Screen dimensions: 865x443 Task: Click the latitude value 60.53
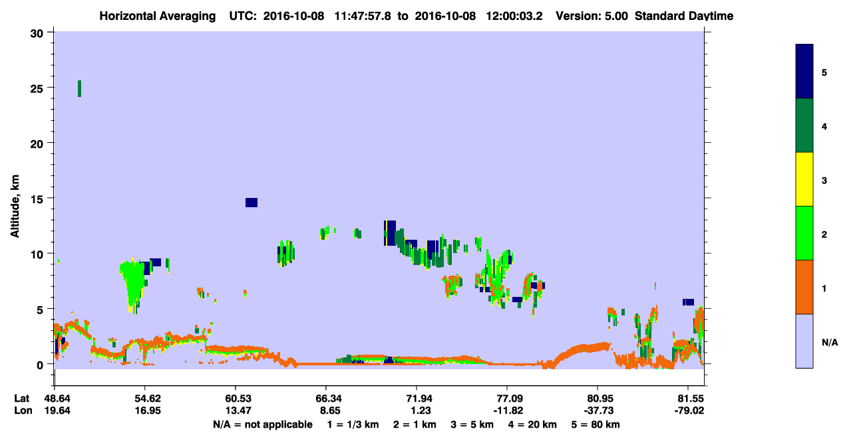pyautogui.click(x=236, y=399)
